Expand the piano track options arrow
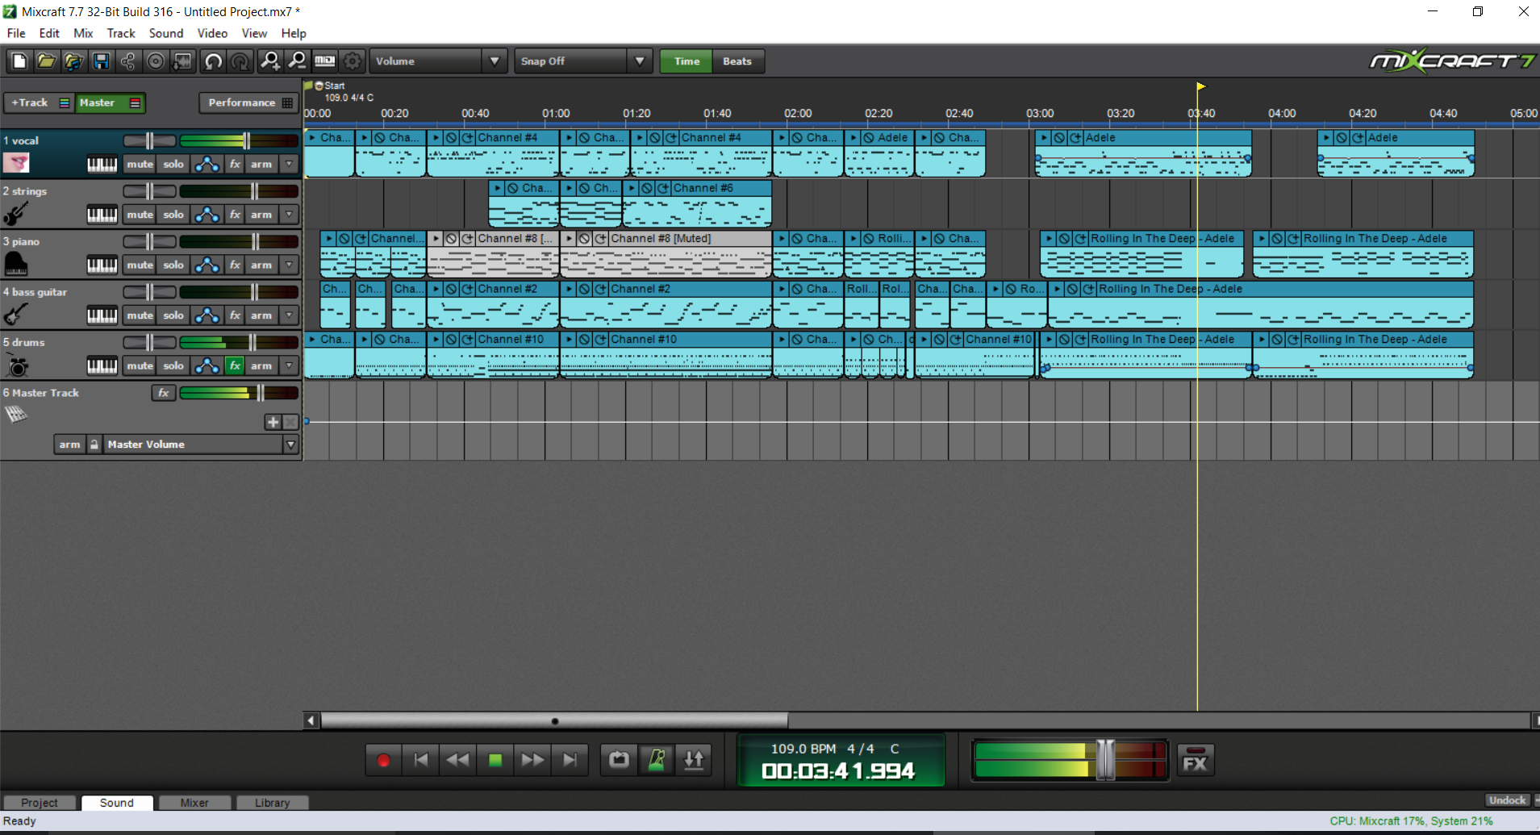Screen dimensions: 1540x835 [x=290, y=265]
